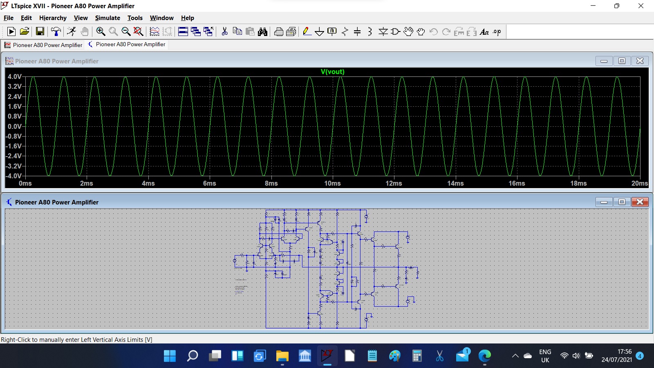Halt the simulation with the hand icon

tap(85, 31)
